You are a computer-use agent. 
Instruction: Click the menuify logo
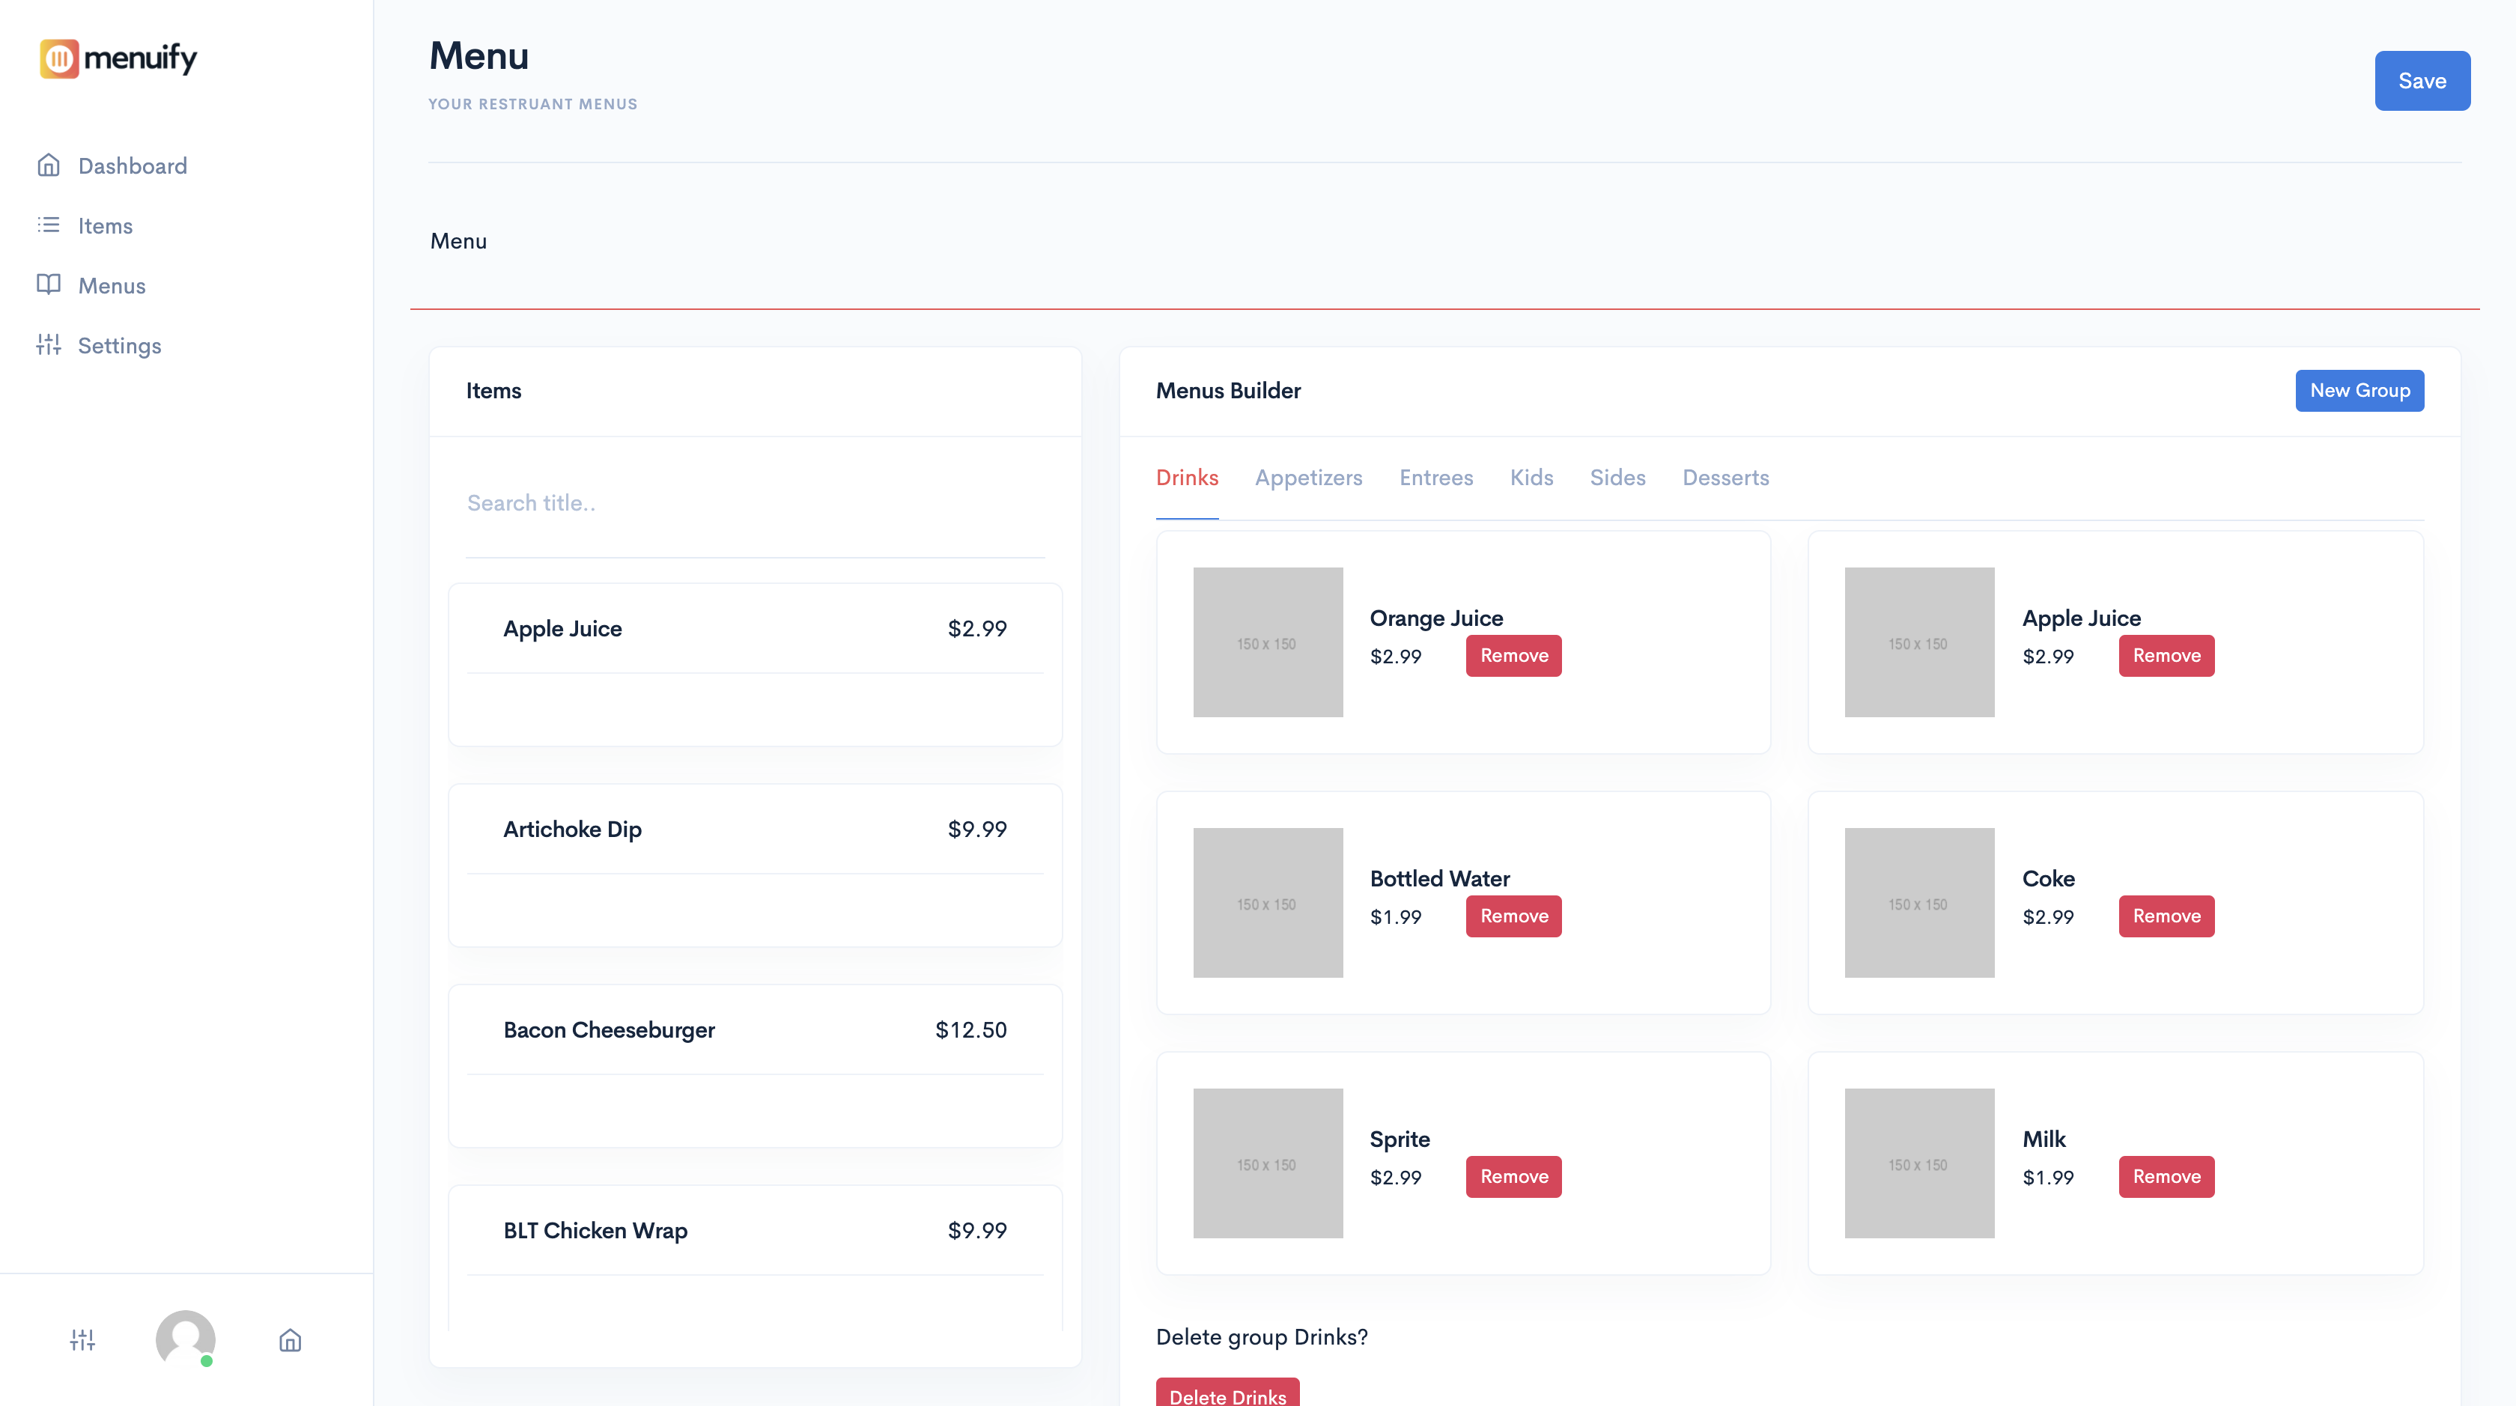click(x=118, y=58)
